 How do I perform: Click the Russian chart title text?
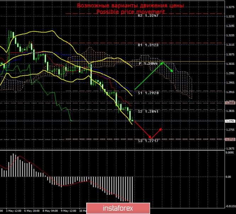pos(131,6)
